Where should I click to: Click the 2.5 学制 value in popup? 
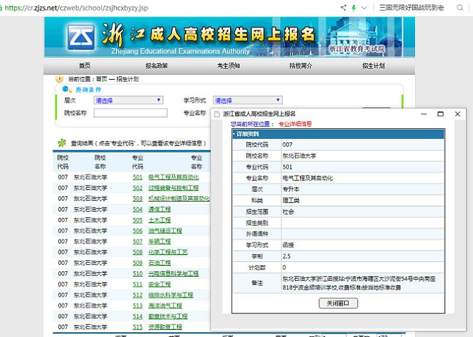(x=287, y=256)
